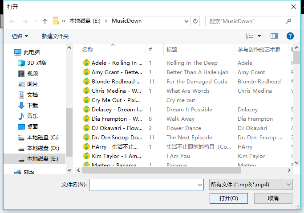Sort by the 标题 column header

pos(172,50)
